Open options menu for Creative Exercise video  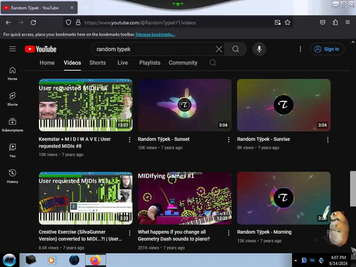pyautogui.click(x=130, y=233)
